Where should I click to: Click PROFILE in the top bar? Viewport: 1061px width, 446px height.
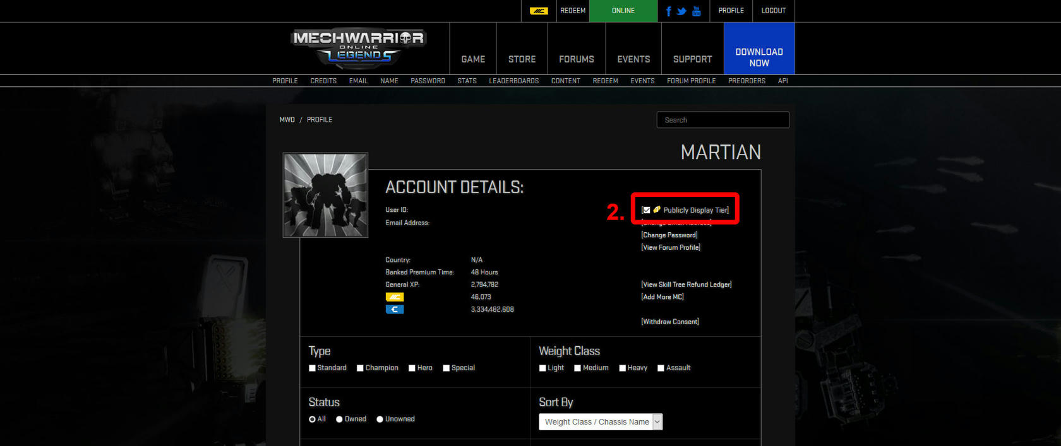pos(731,11)
